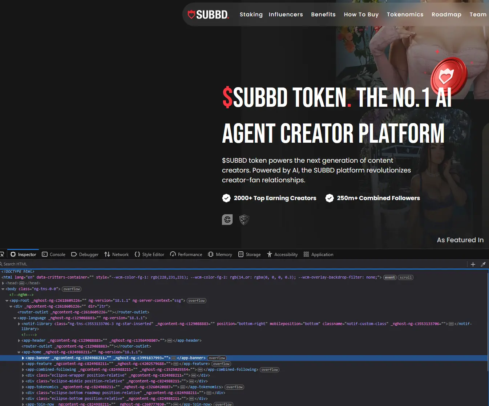Open the Benefits nav link
This screenshot has height=406, width=489.
click(323, 15)
